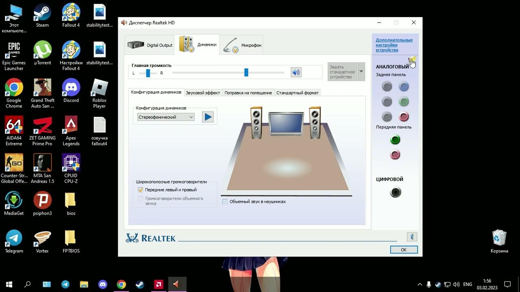Screen dimensions: 520x292
Task: Click the main volume slider thumb
Action: pos(246,72)
